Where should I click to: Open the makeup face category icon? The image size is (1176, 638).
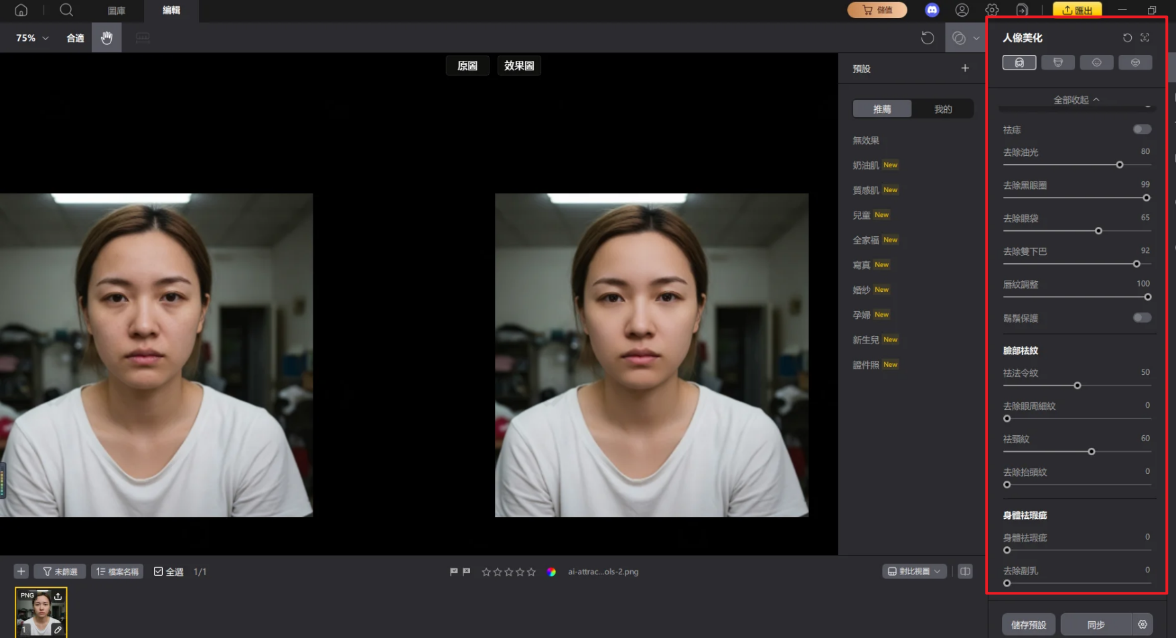pos(1135,62)
